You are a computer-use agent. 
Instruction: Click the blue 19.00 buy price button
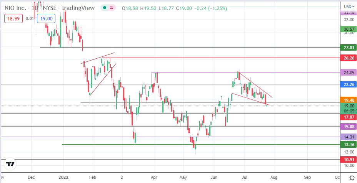47,19
